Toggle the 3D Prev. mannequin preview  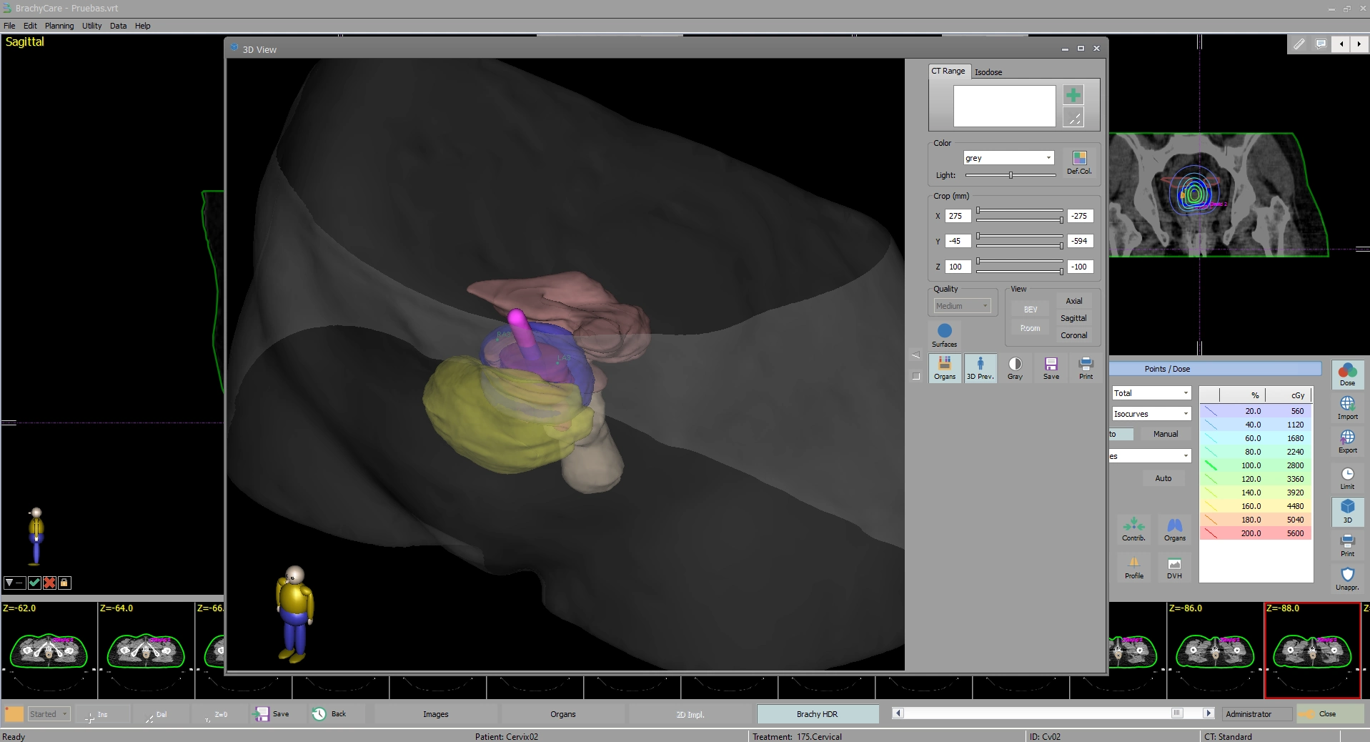pos(980,368)
